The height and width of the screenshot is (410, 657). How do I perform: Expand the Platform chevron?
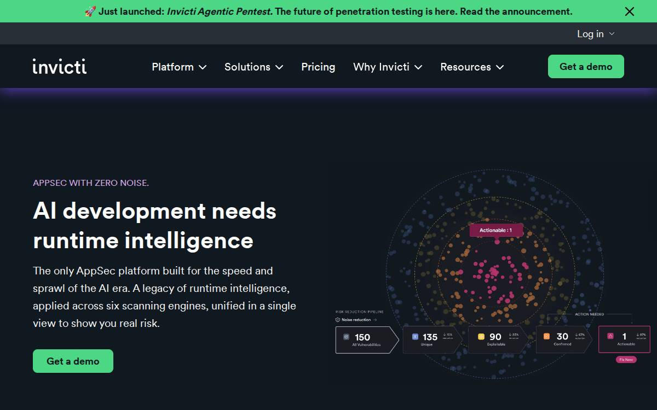[x=203, y=67]
